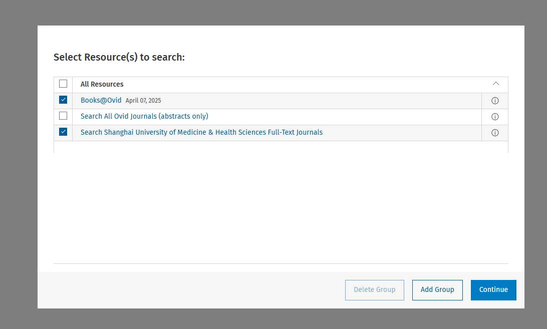Show info for Search All Ovid Journals
The width and height of the screenshot is (547, 329).
pyautogui.click(x=495, y=117)
